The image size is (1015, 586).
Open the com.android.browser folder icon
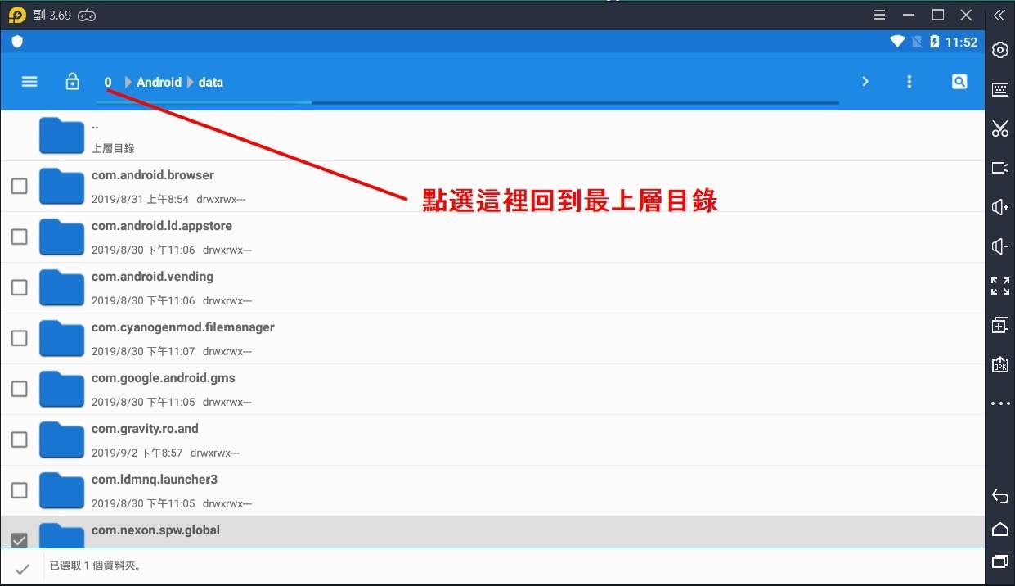pyautogui.click(x=61, y=187)
